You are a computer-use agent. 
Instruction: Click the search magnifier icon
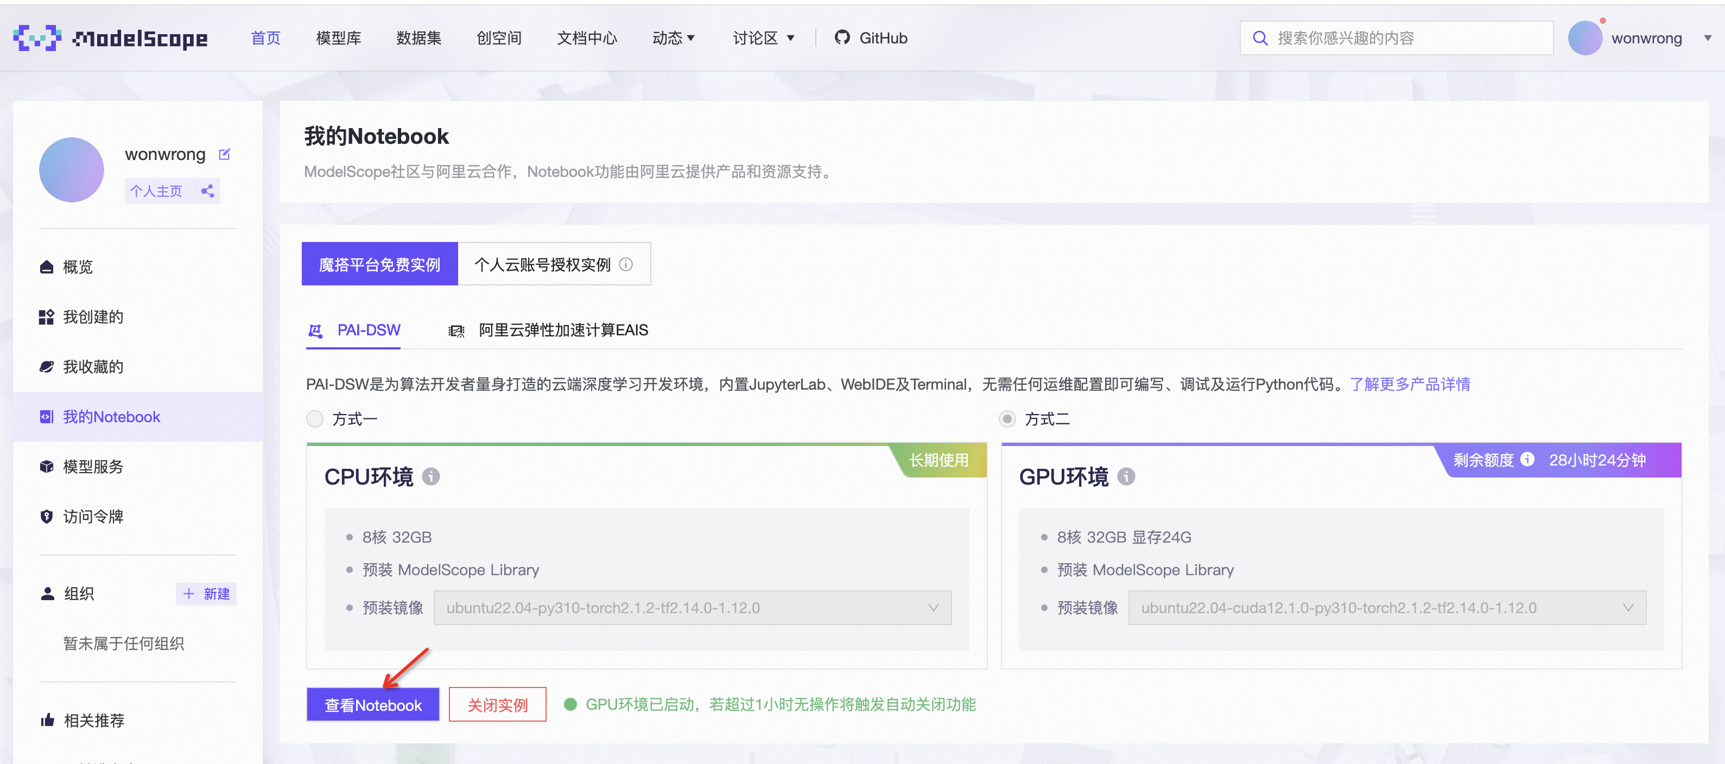pyautogui.click(x=1261, y=38)
